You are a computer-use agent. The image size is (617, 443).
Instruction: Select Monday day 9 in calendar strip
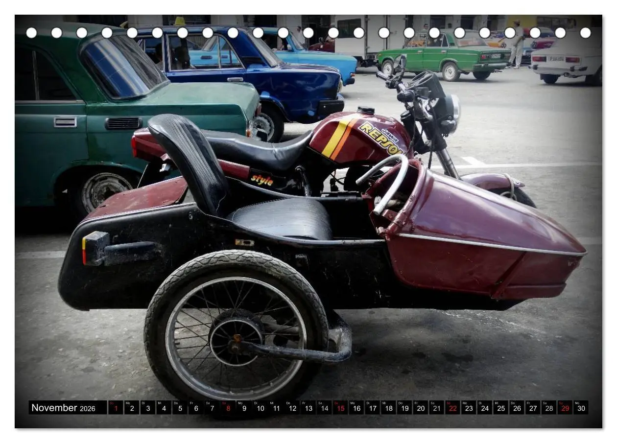(x=244, y=407)
